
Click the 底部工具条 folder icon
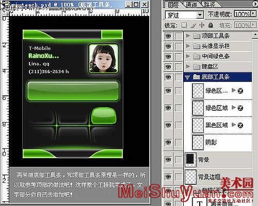tap(196, 77)
